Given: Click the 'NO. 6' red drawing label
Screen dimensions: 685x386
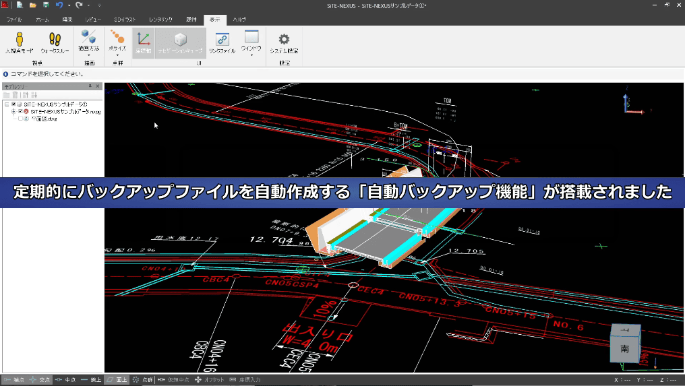Looking at the screenshot, I should pyautogui.click(x=568, y=325).
